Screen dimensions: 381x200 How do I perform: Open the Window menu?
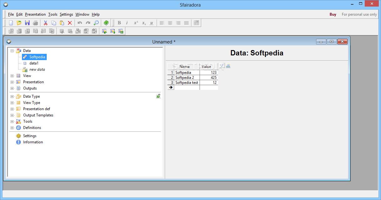tap(82, 14)
